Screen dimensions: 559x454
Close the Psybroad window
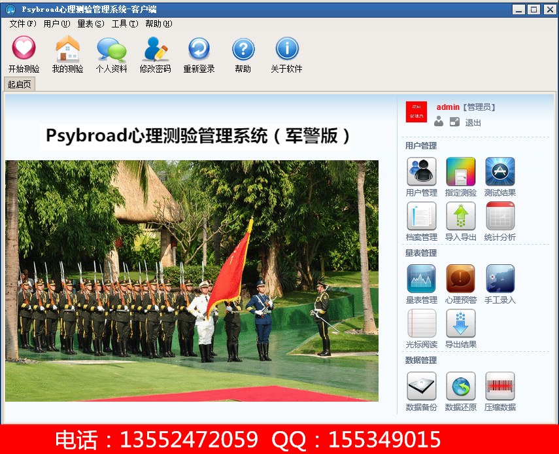click(x=549, y=9)
